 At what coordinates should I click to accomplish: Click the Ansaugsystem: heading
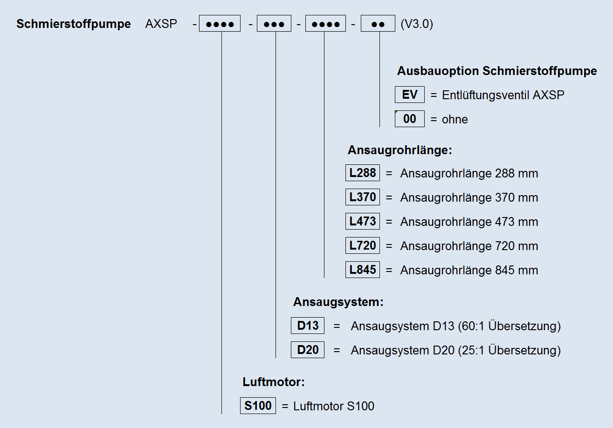(338, 302)
